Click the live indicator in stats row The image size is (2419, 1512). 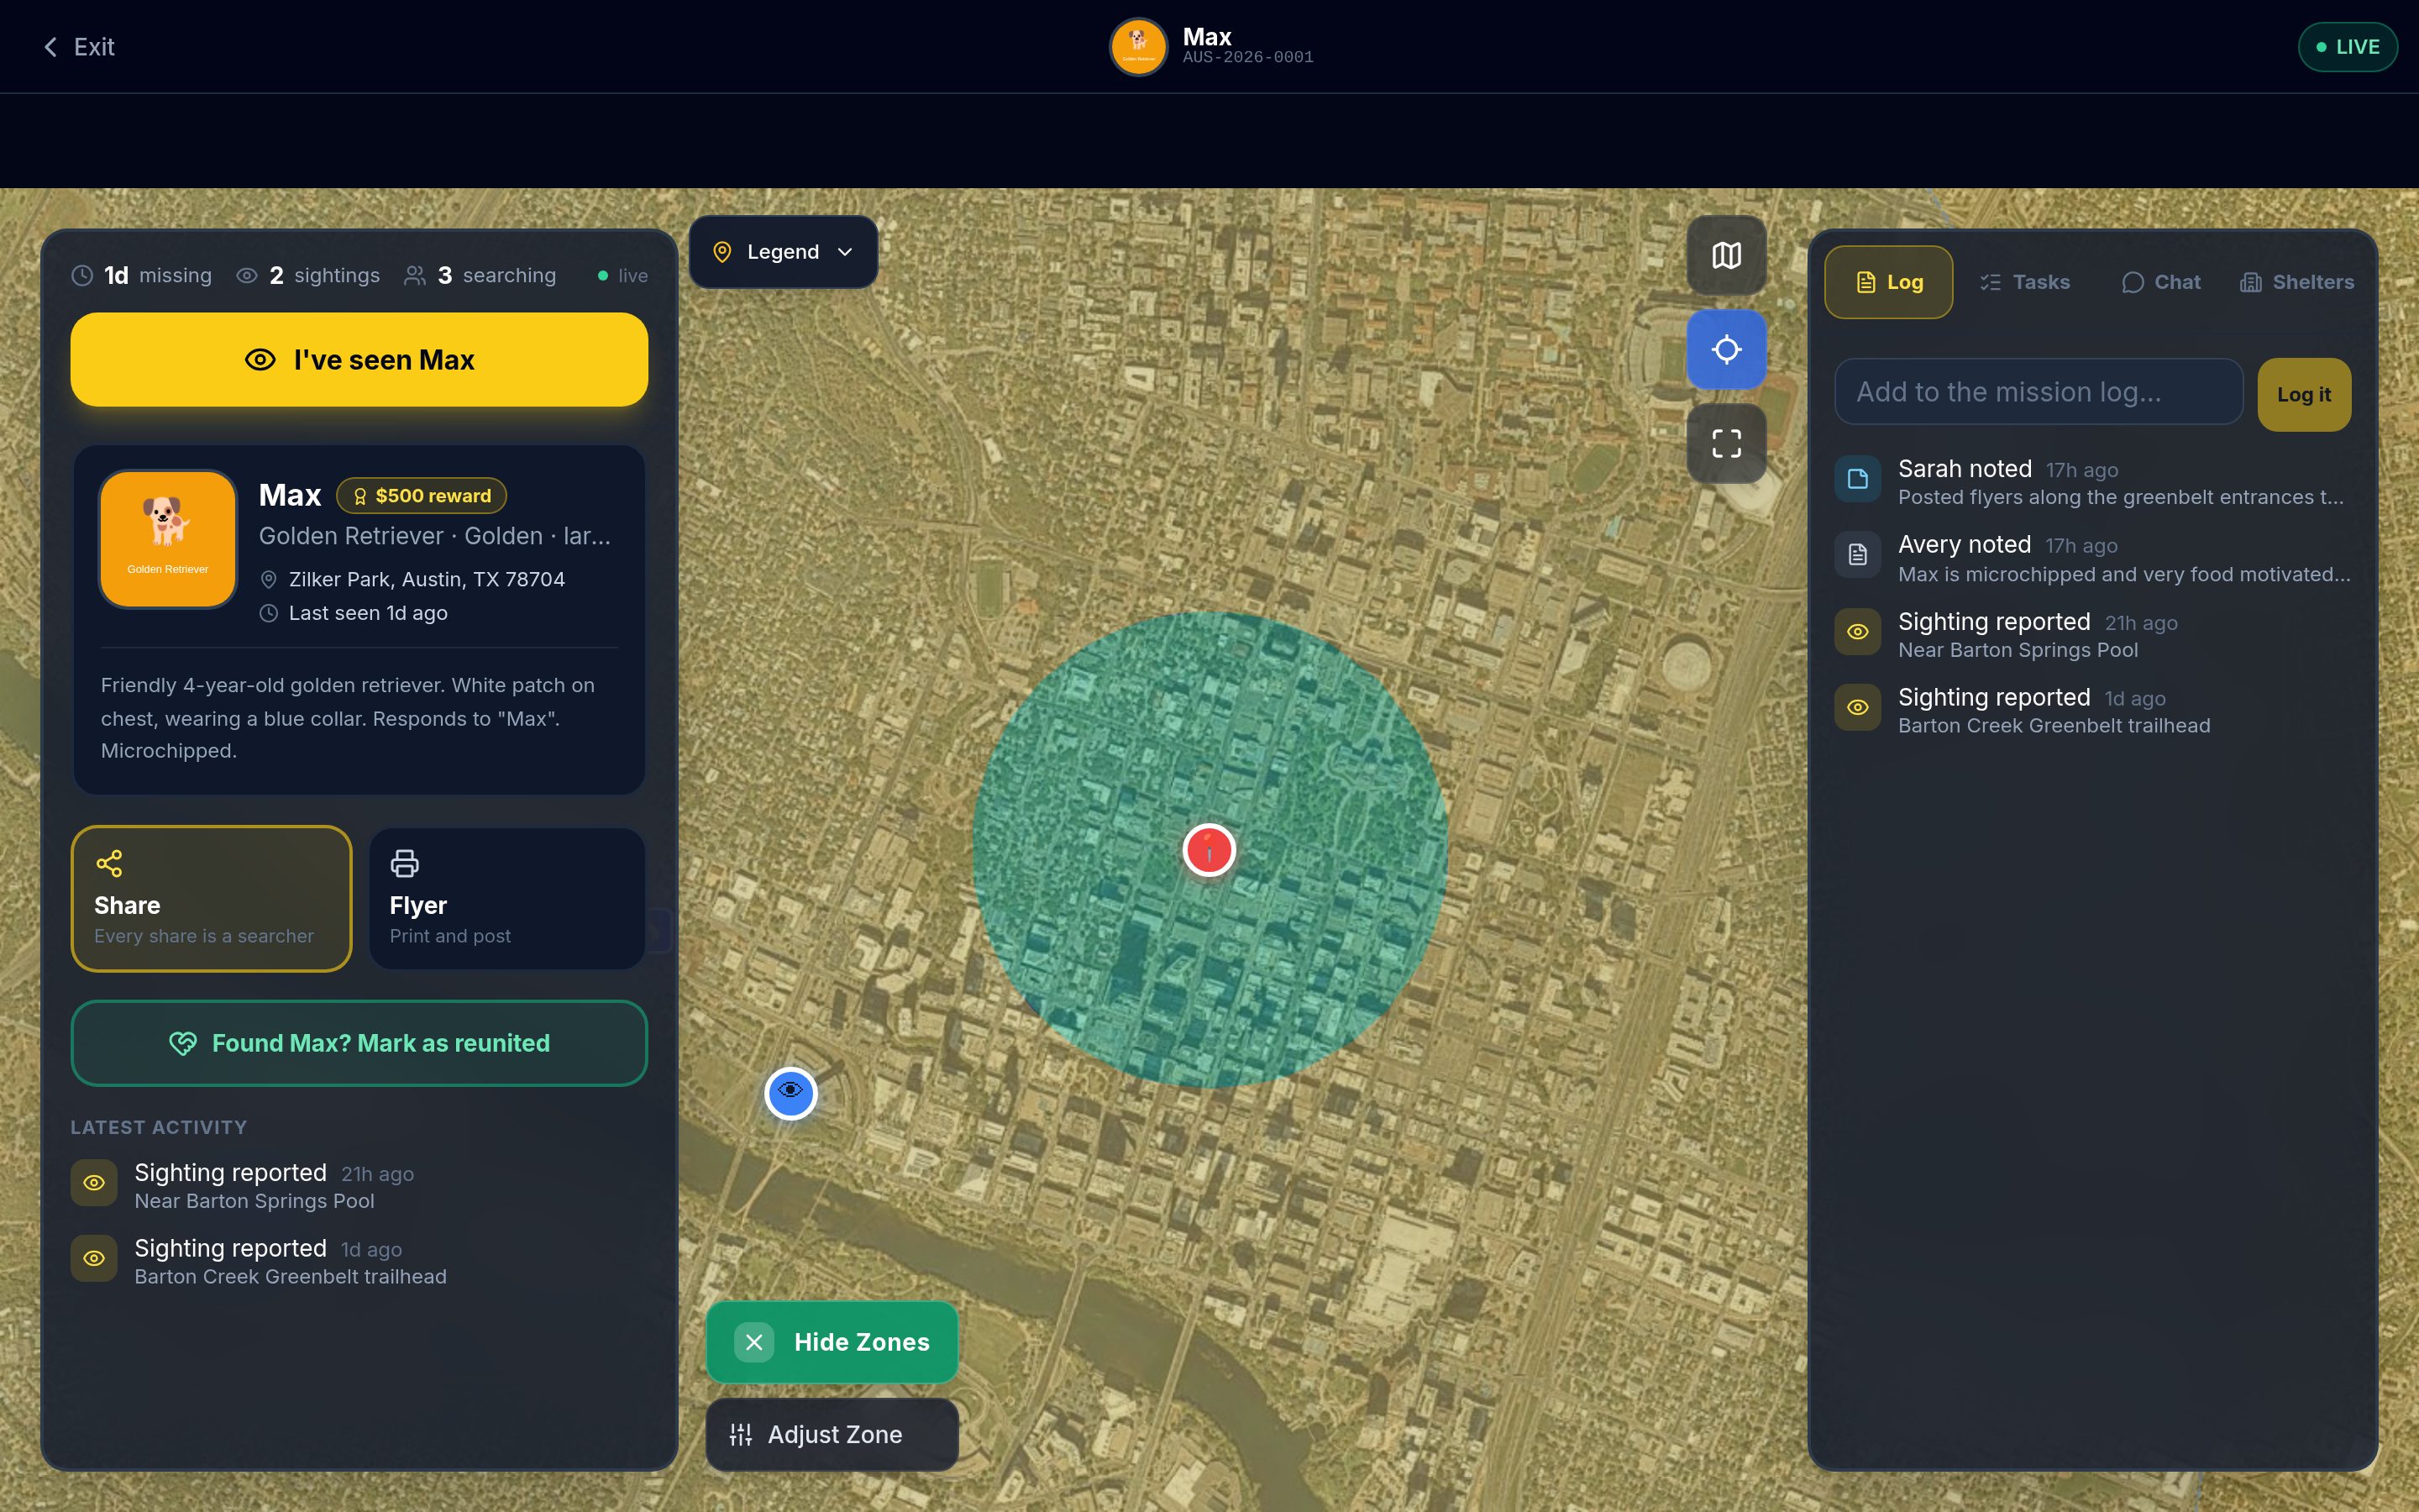tap(622, 276)
